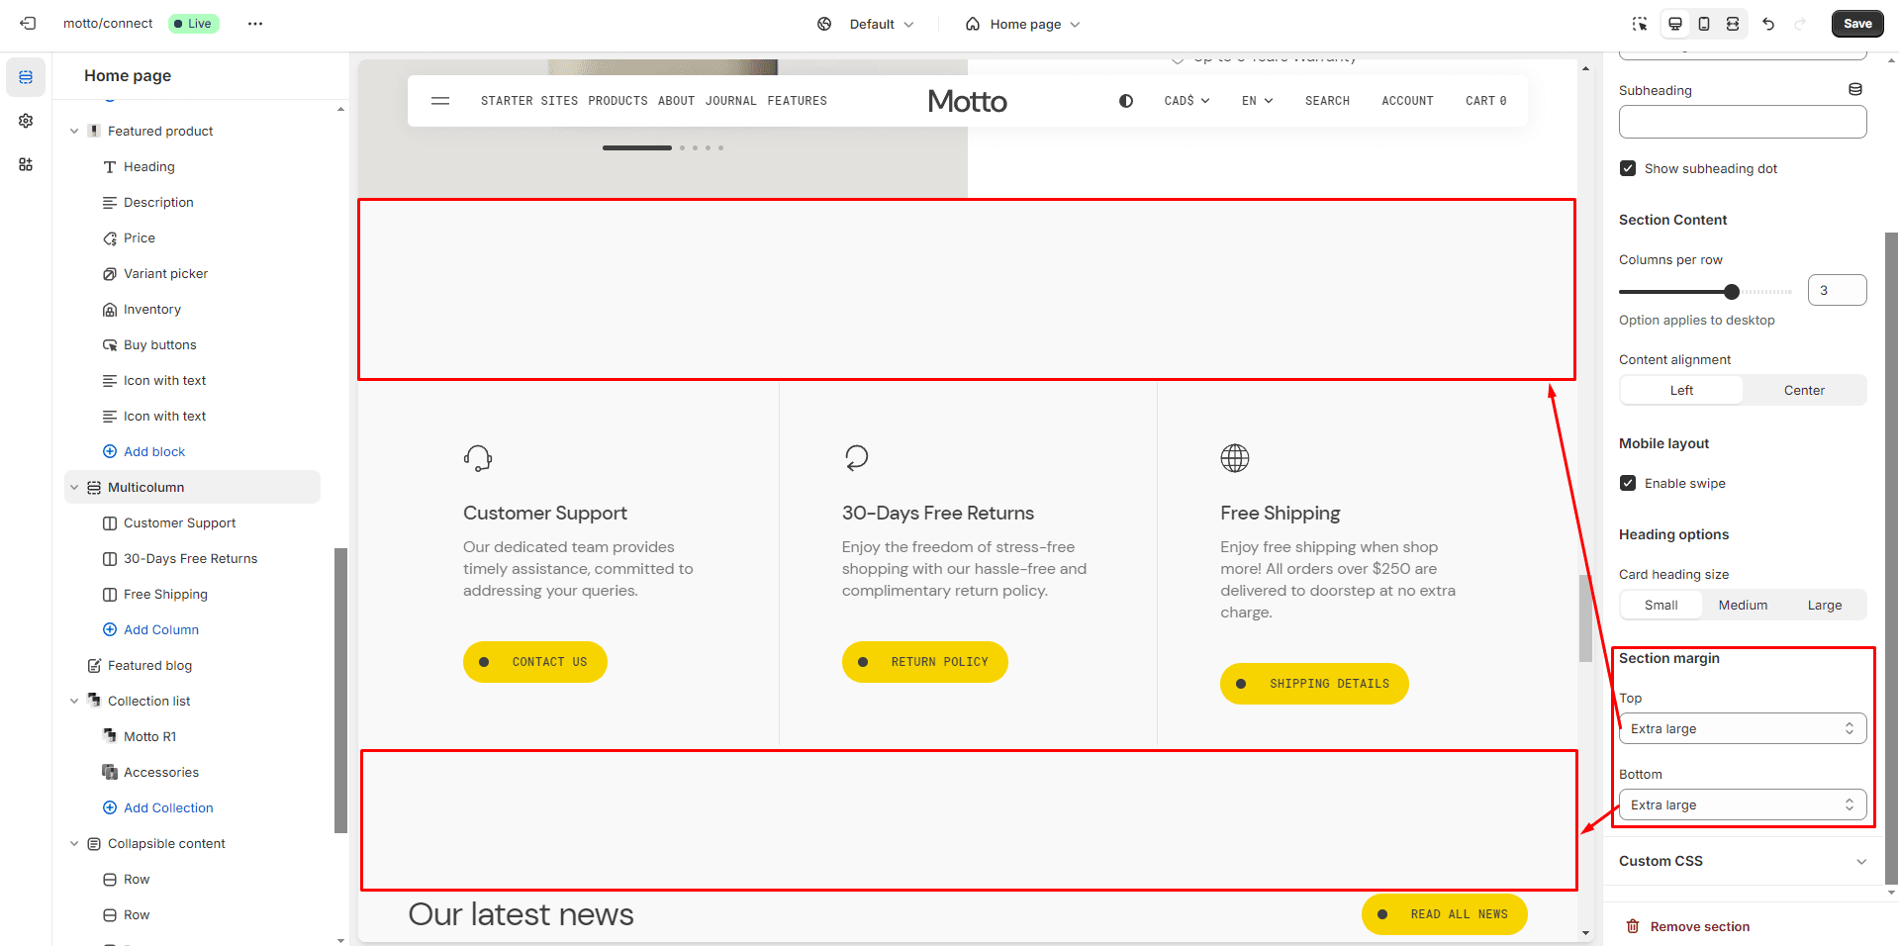Collapse the Multicolumn section chevron
Viewport: 1899px width, 946px height.
click(74, 487)
